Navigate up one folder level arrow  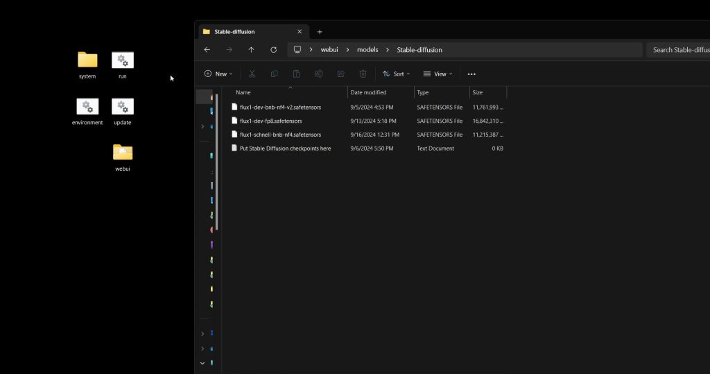251,50
